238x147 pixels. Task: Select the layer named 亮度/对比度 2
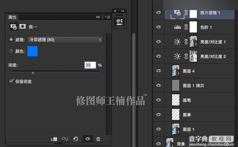(213, 56)
